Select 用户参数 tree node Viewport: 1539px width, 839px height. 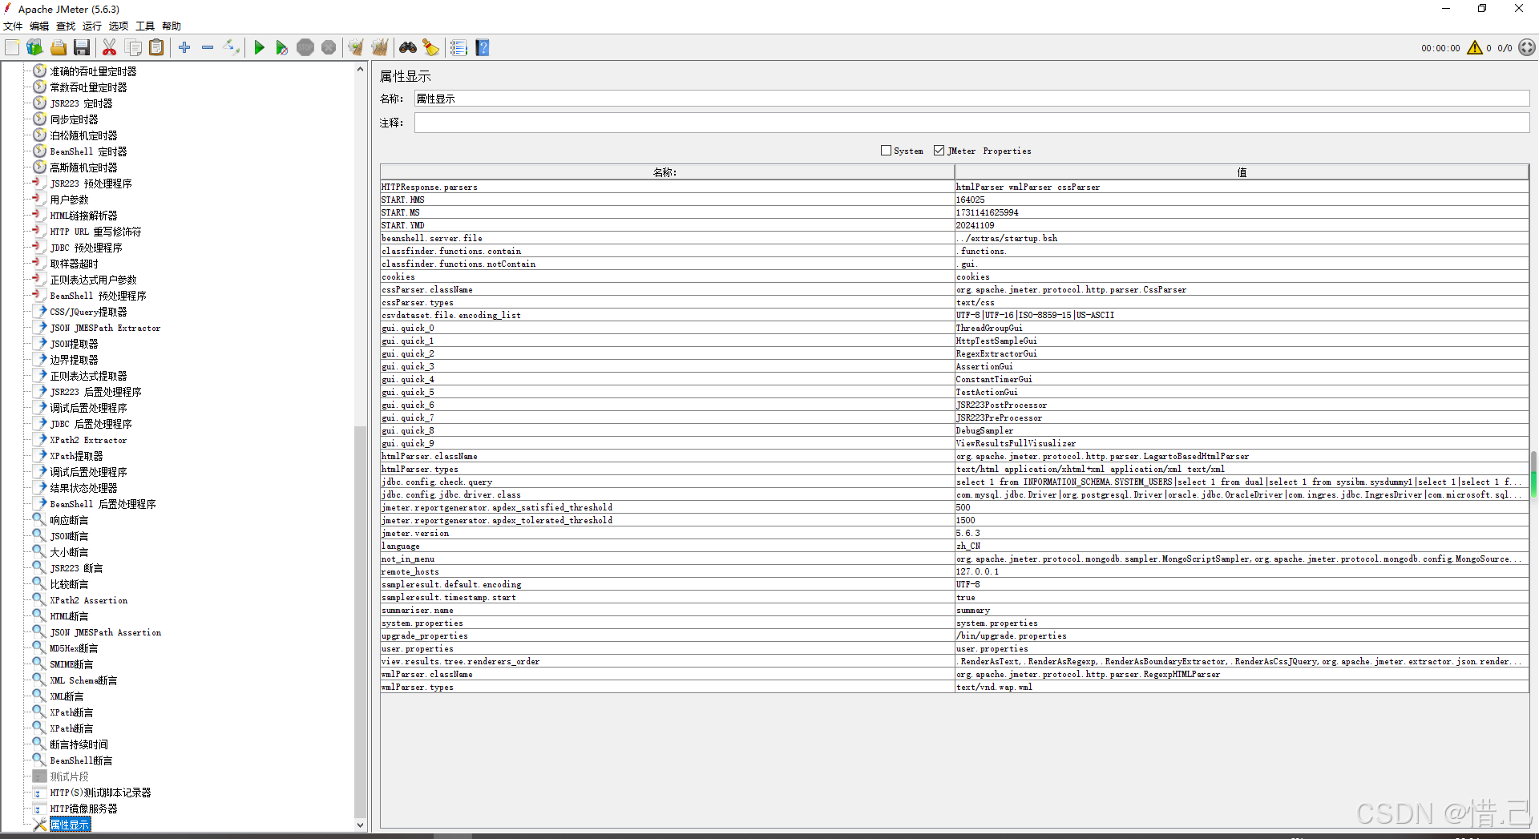[x=69, y=200]
